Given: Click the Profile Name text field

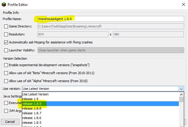Looking at the screenshot, I should [111, 19].
